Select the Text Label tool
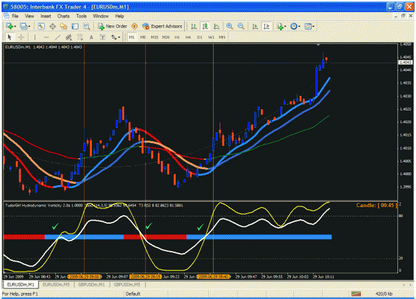 (103, 37)
